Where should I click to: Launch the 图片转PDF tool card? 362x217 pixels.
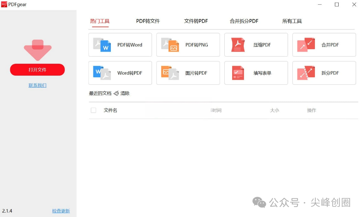(188, 73)
